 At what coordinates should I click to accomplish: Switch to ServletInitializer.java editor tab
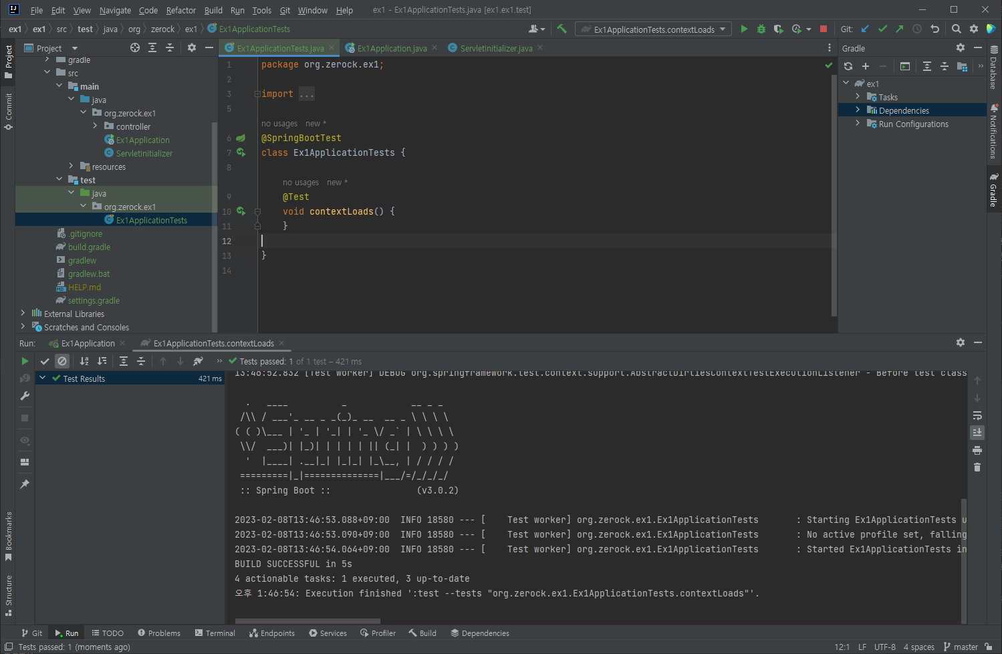[496, 48]
